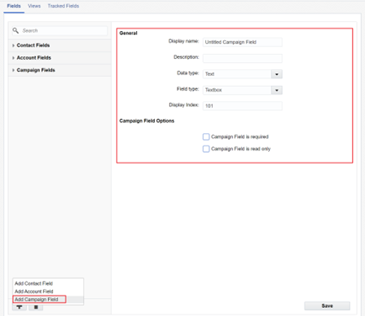Click the Display index label
Image resolution: width=365 pixels, height=316 pixels.
click(184, 105)
